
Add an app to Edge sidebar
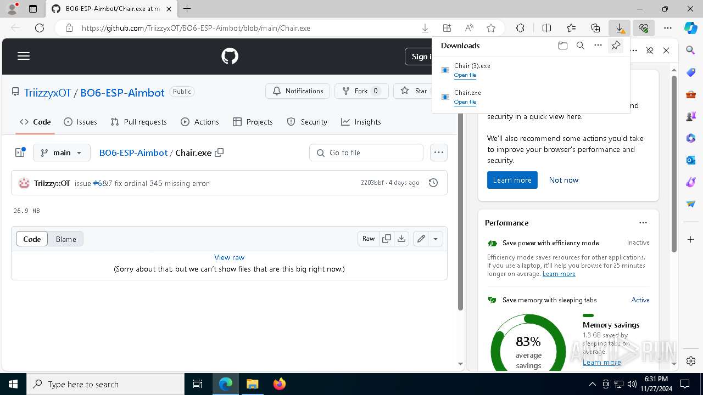click(x=691, y=240)
